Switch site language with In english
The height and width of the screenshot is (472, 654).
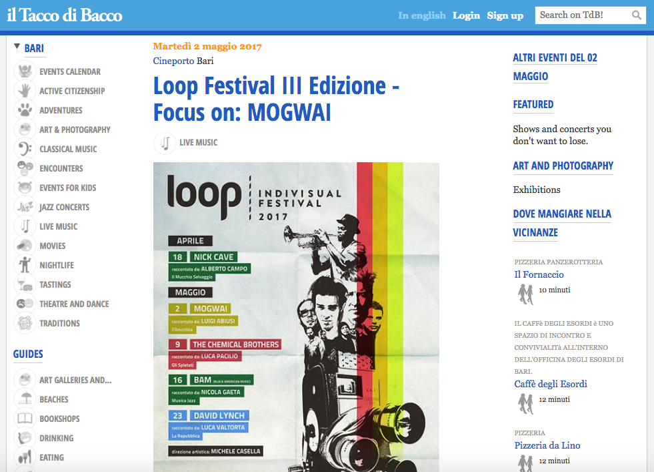point(422,15)
